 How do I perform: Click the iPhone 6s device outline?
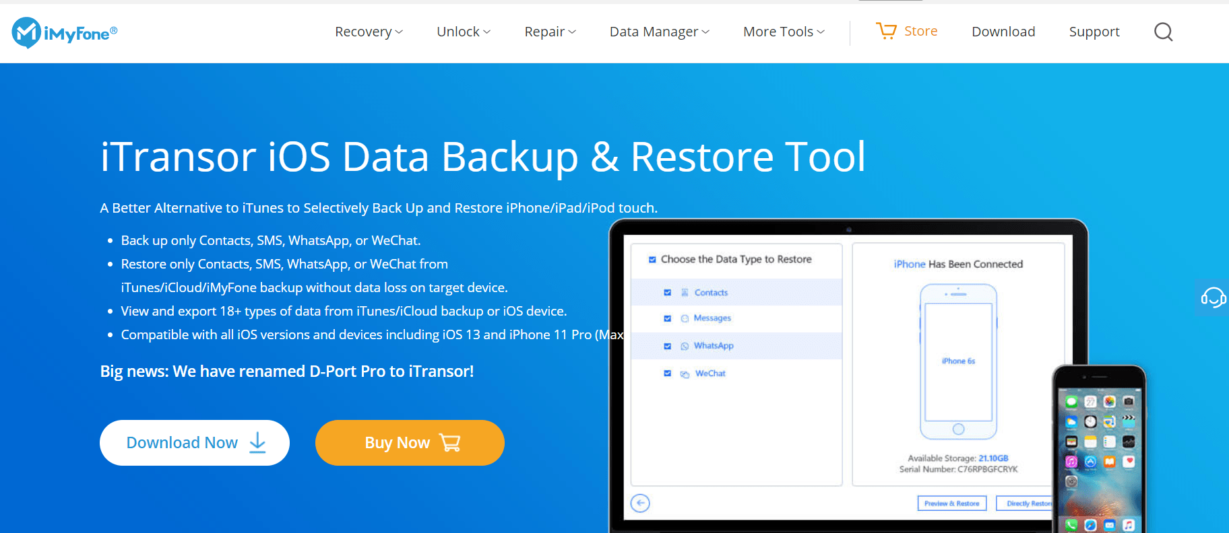[x=958, y=362]
